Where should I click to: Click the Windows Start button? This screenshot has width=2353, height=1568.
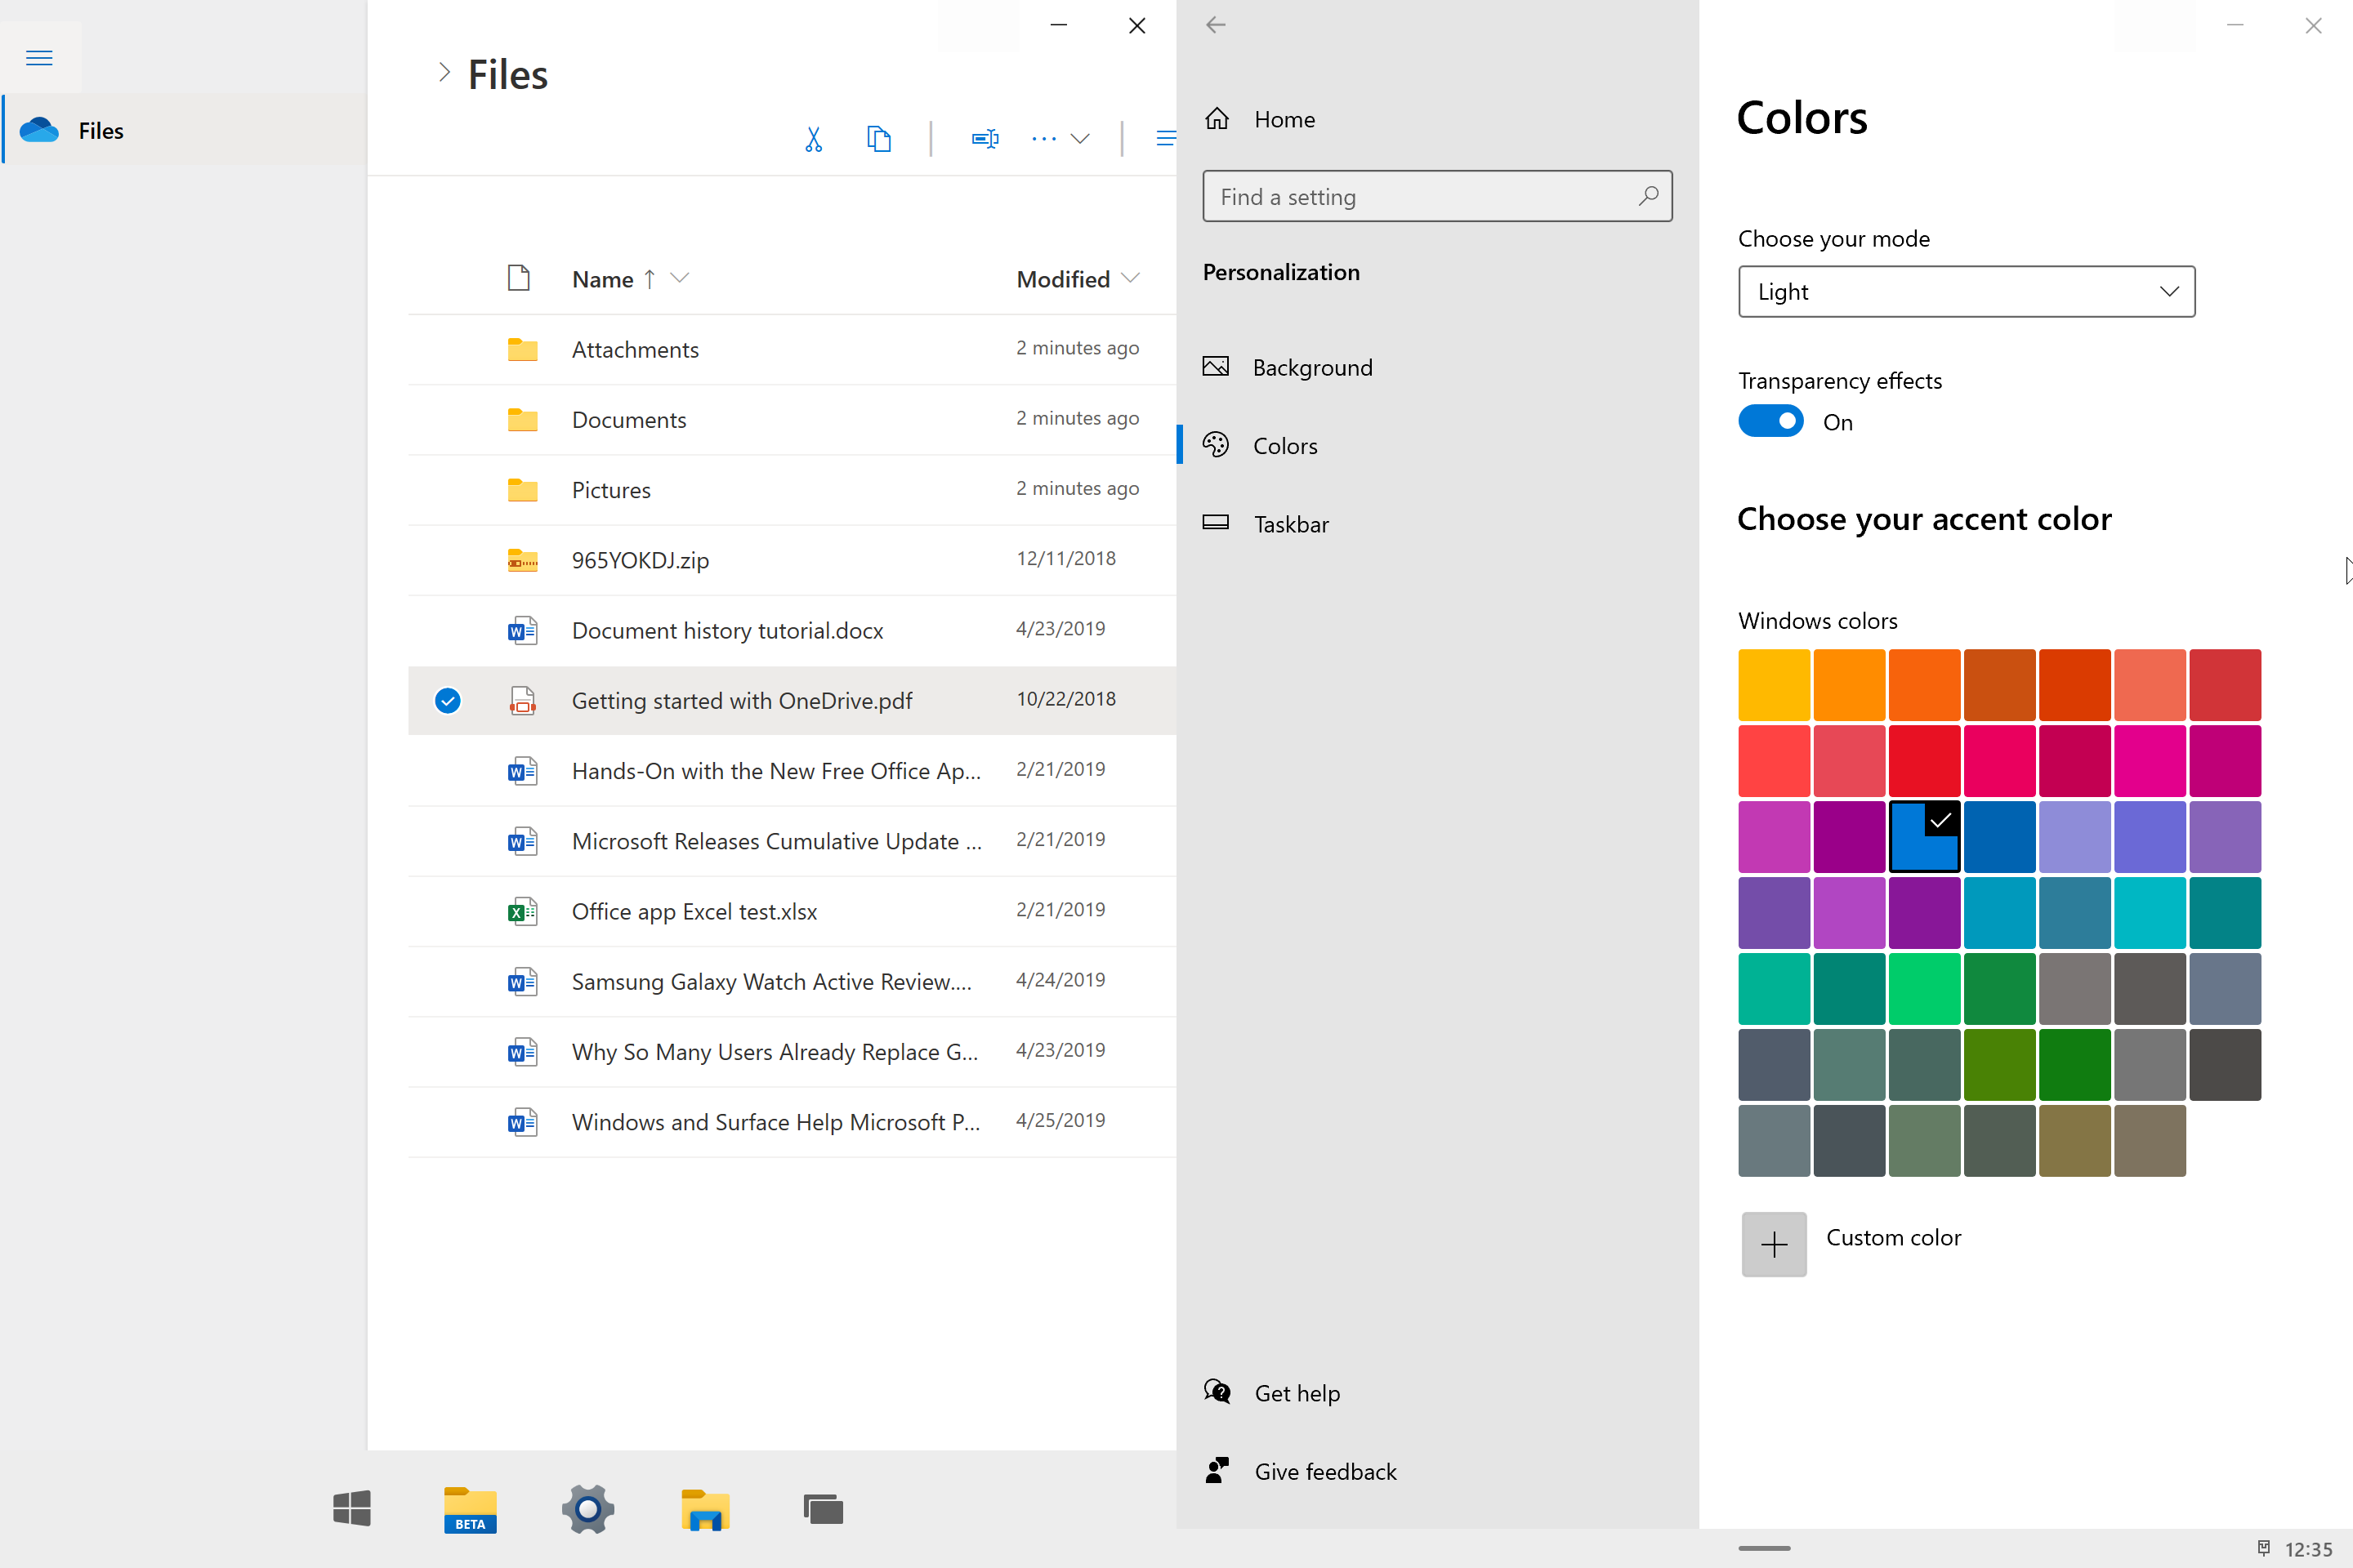pos(352,1509)
